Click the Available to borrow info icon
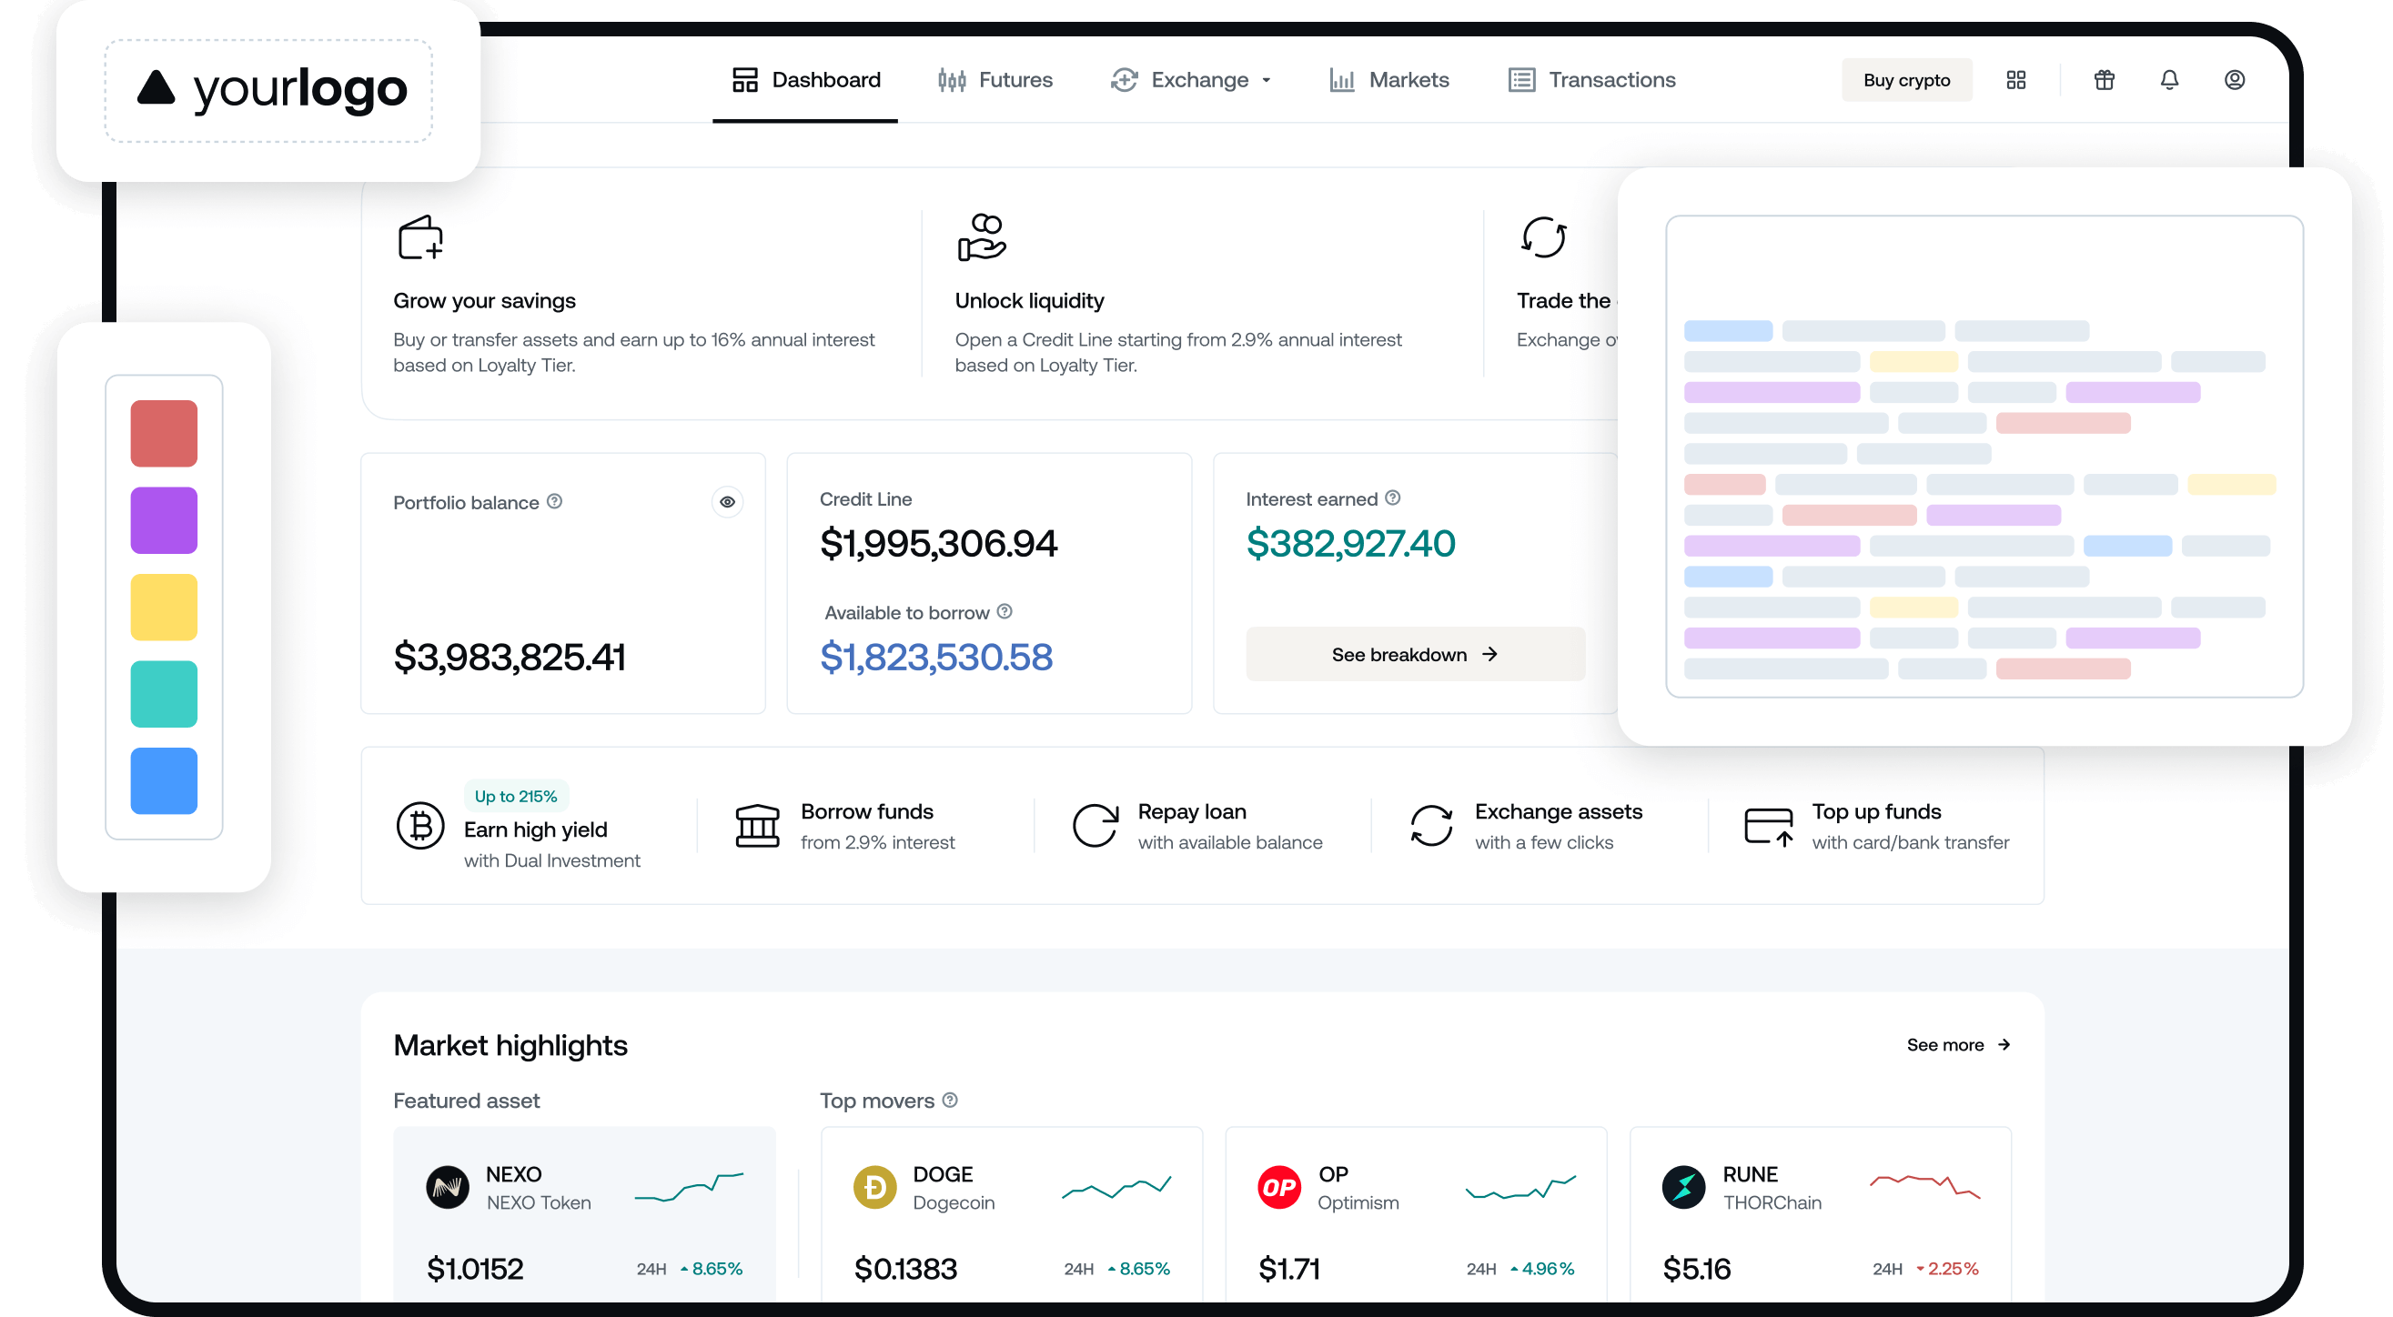The width and height of the screenshot is (2393, 1317). (1005, 611)
